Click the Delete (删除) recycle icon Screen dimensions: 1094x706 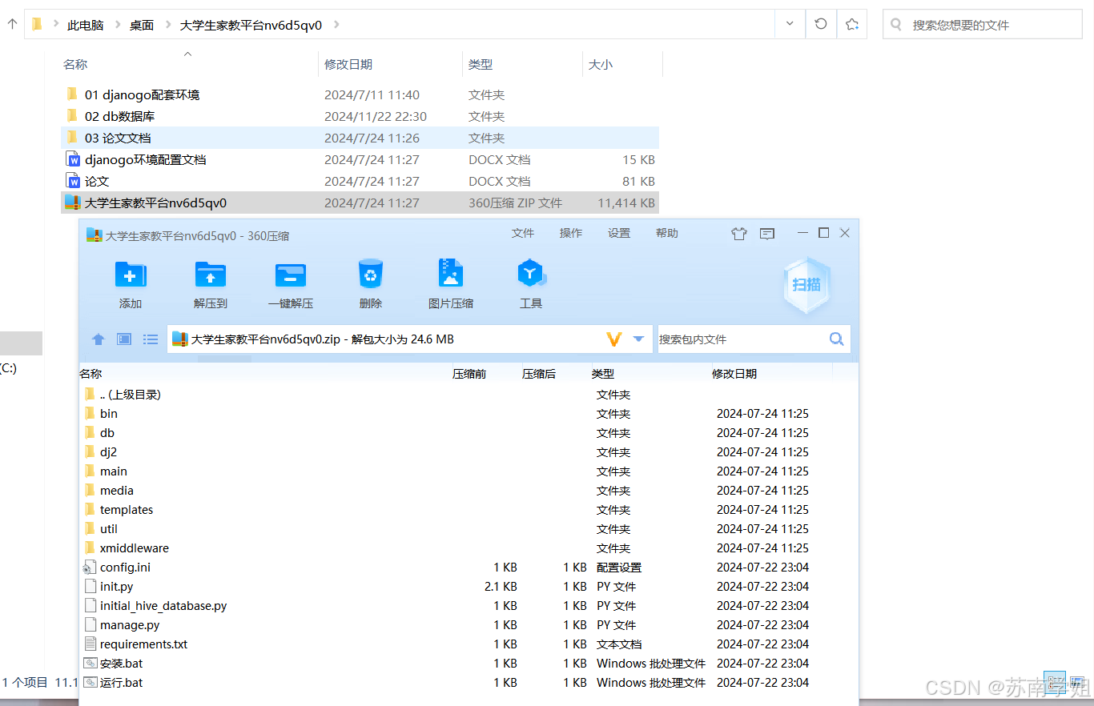(x=371, y=275)
